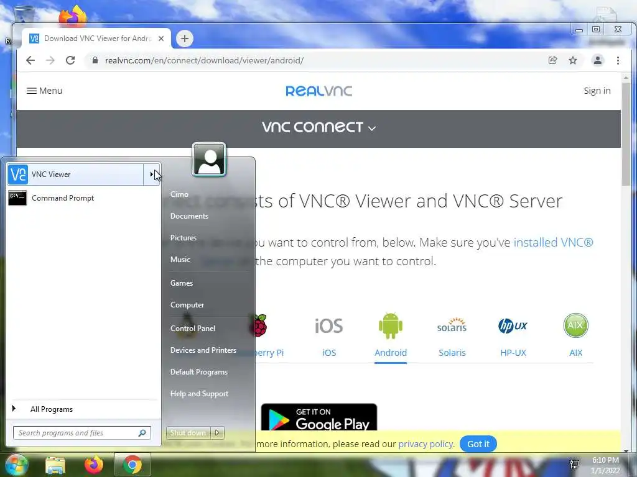Open Chrome's three-dot menu

coord(618,60)
